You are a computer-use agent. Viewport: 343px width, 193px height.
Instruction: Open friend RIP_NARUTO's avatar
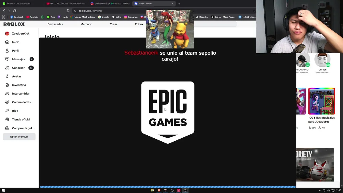(303, 60)
